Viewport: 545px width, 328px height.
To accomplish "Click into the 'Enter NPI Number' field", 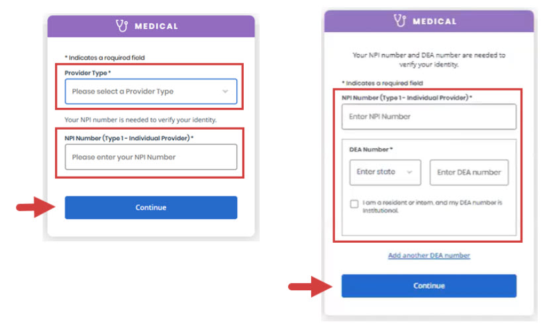I will pos(428,116).
